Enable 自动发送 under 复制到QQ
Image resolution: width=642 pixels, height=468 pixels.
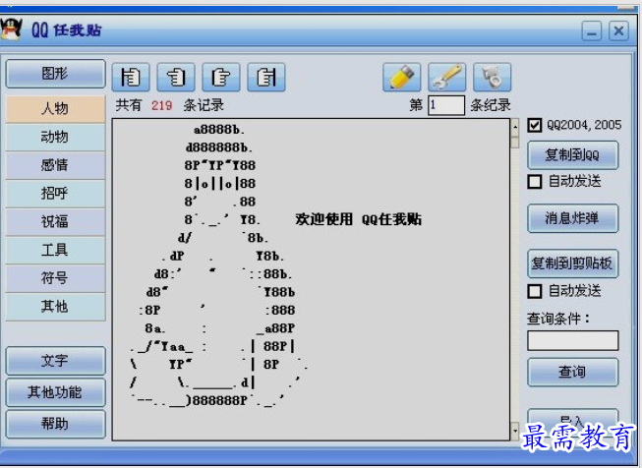(x=534, y=181)
